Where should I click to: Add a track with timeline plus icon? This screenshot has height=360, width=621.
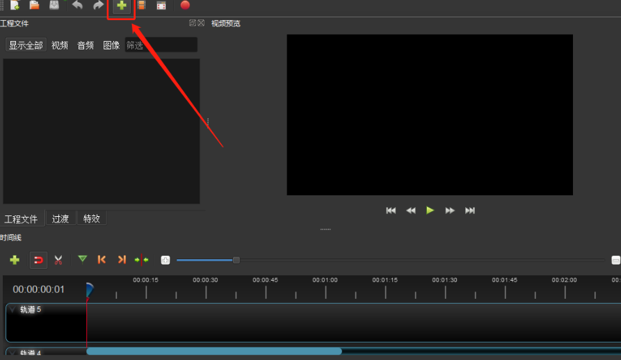(x=15, y=260)
